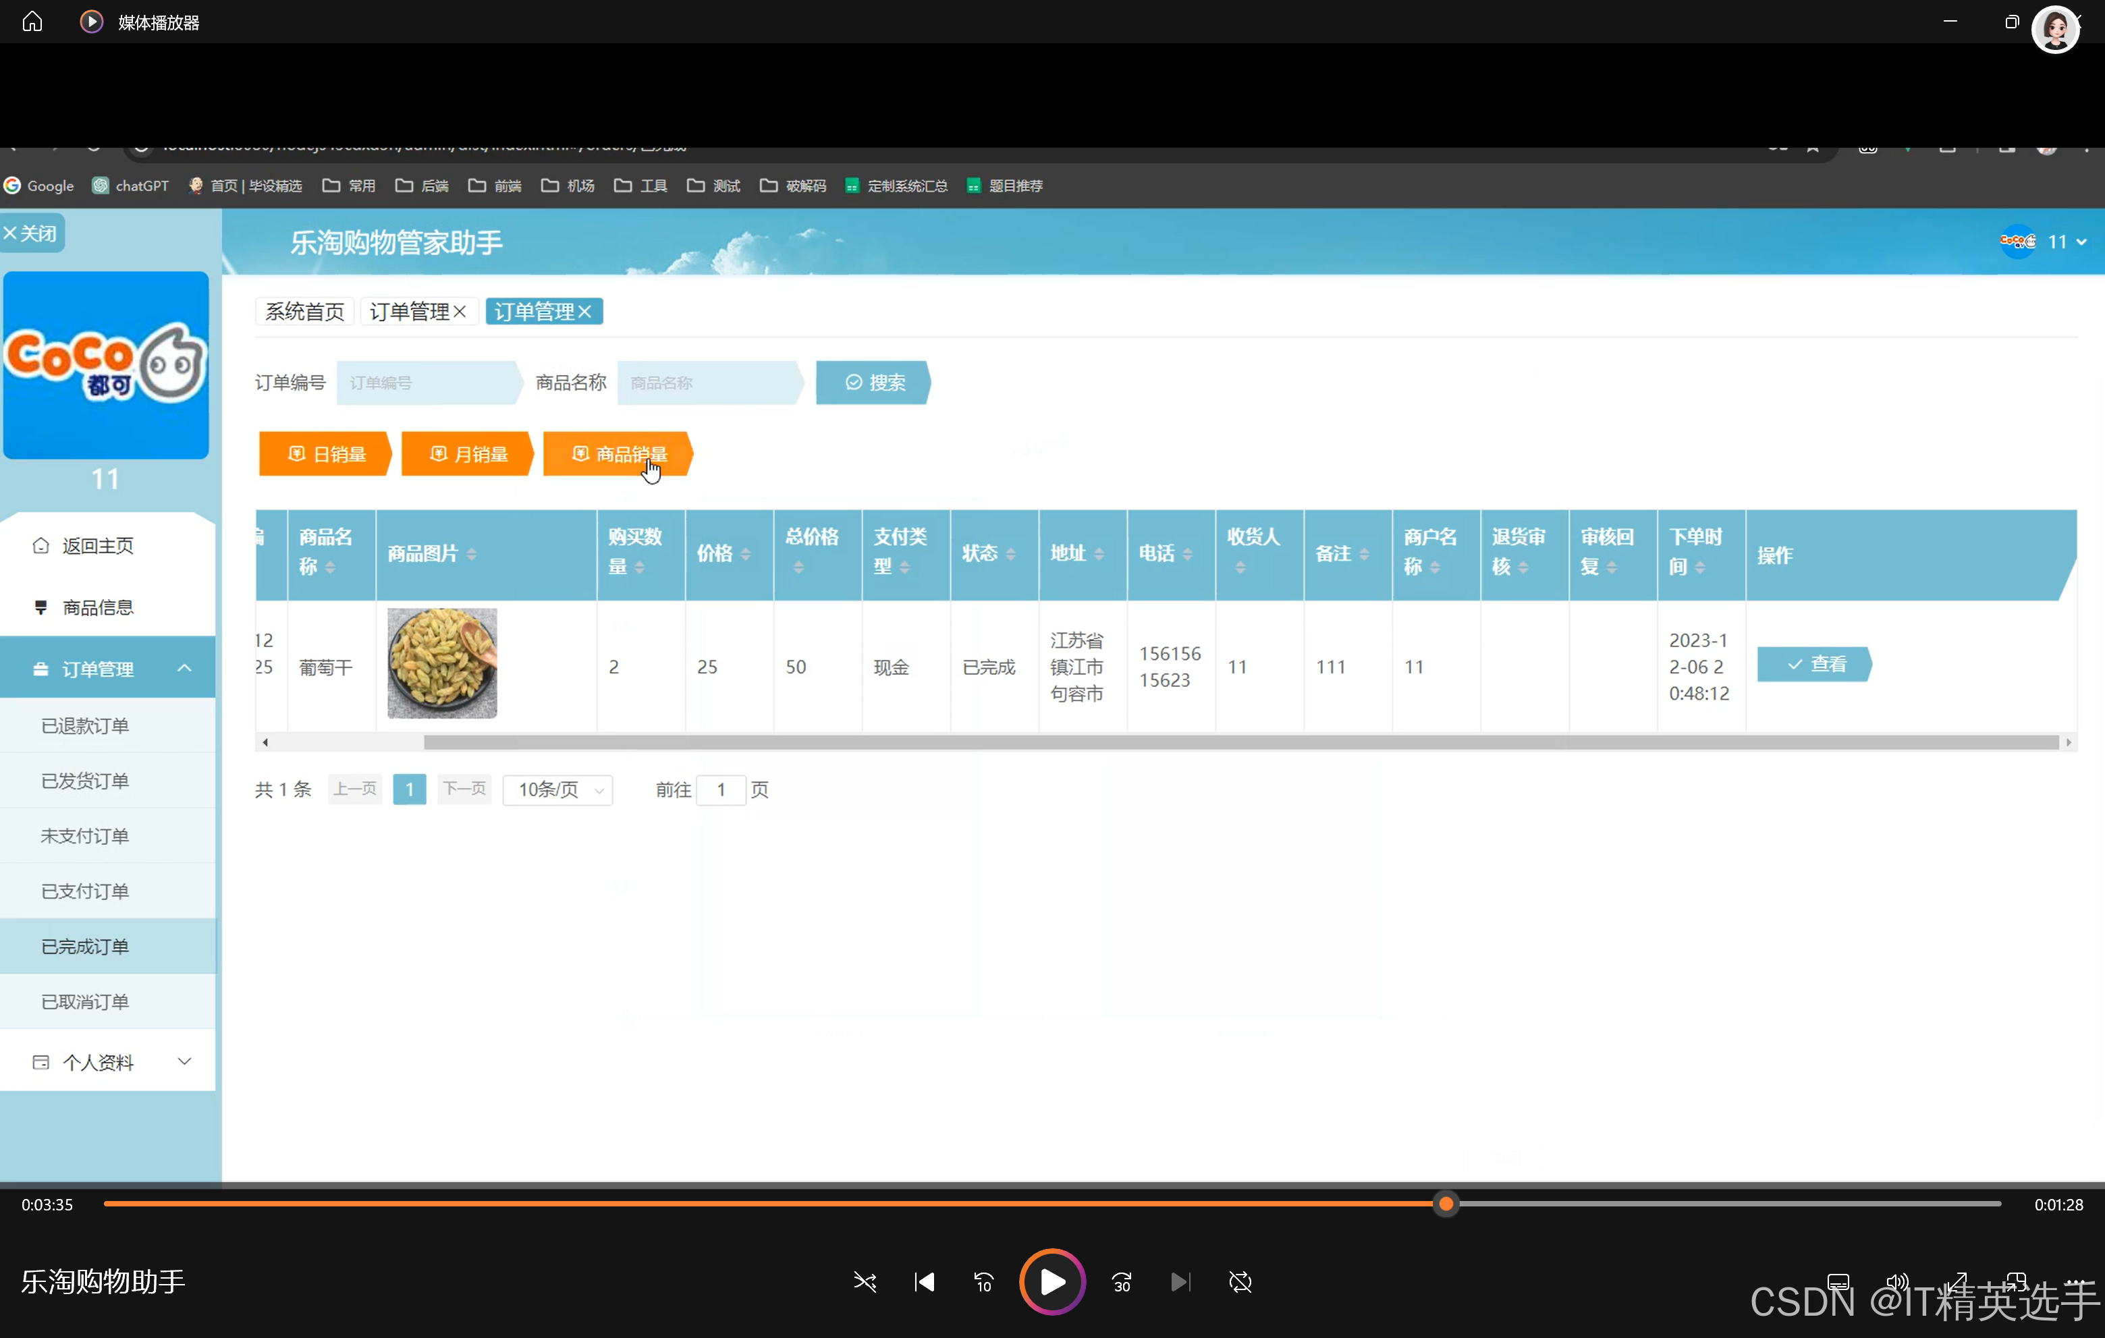Skip forward 30 seconds
2105x1338 pixels.
point(1122,1282)
